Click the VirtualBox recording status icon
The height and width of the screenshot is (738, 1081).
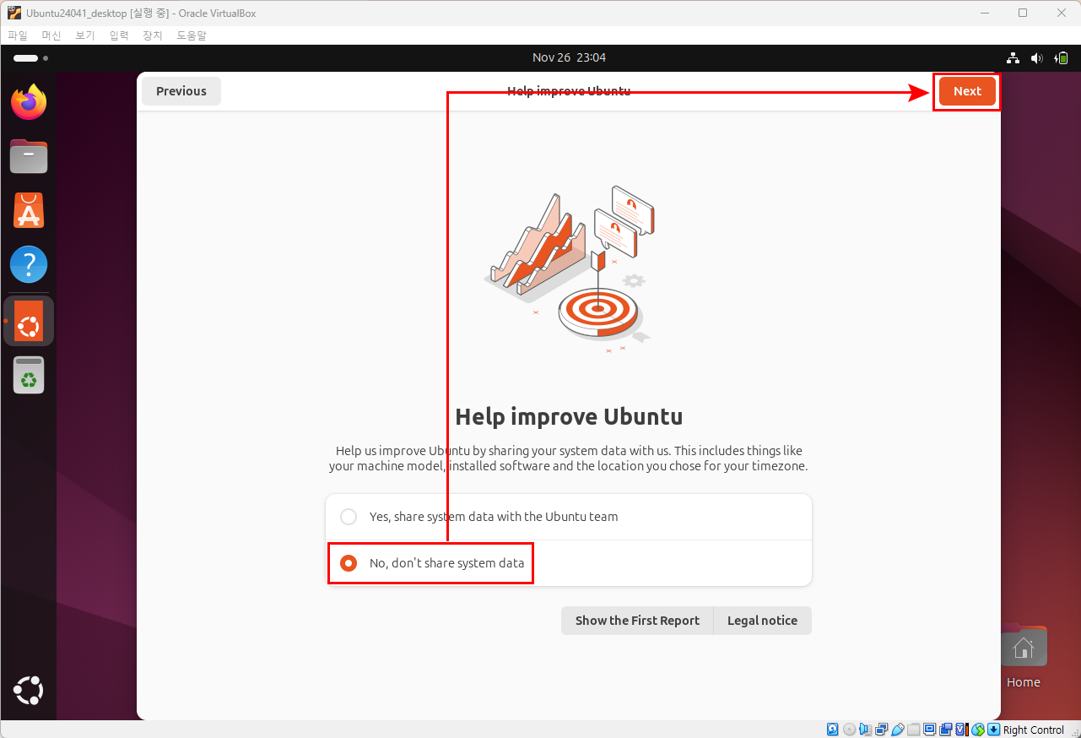[x=945, y=730]
